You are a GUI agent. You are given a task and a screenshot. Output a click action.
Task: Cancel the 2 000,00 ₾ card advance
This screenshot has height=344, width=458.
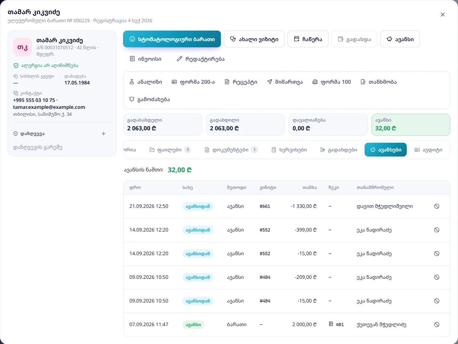pos(437,324)
